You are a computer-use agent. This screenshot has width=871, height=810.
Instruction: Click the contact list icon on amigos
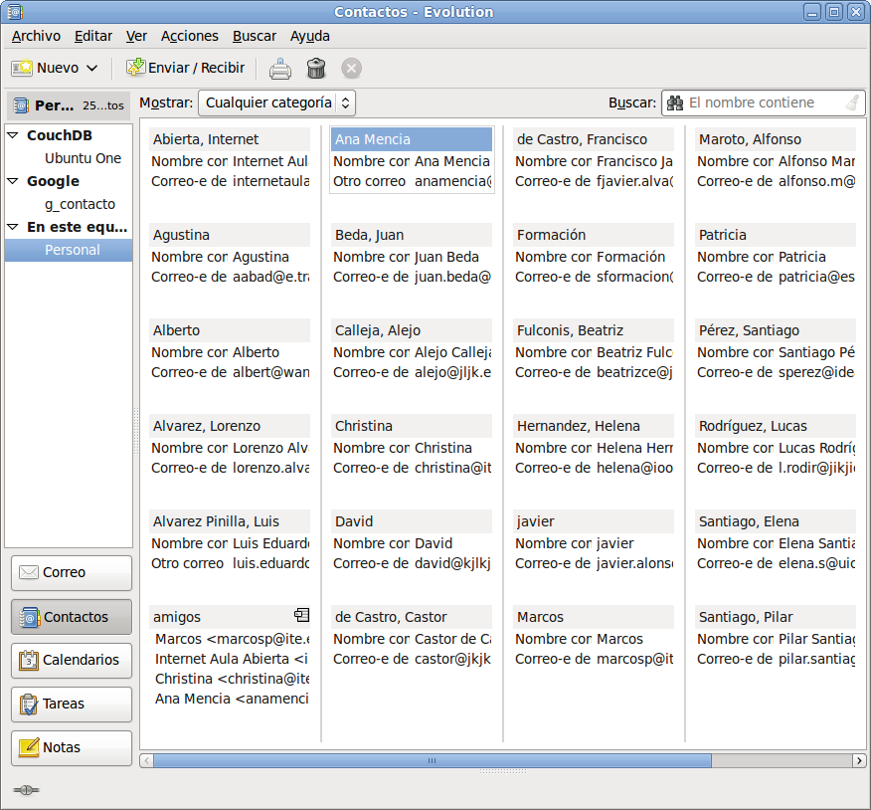click(301, 614)
